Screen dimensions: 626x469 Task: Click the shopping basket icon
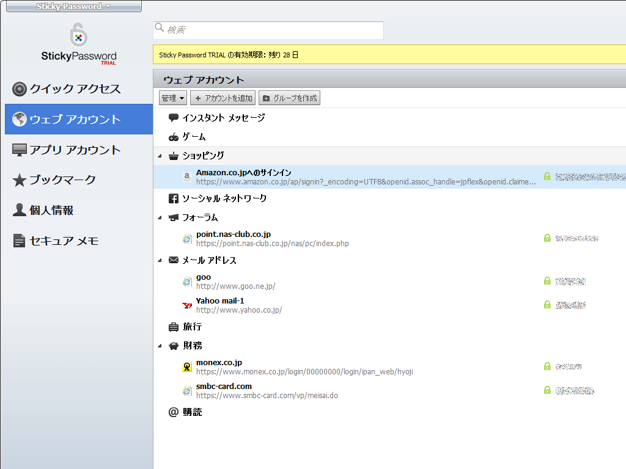tap(173, 156)
